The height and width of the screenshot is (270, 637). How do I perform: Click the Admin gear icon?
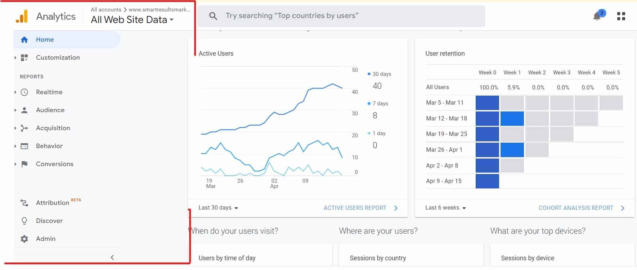pyautogui.click(x=24, y=239)
